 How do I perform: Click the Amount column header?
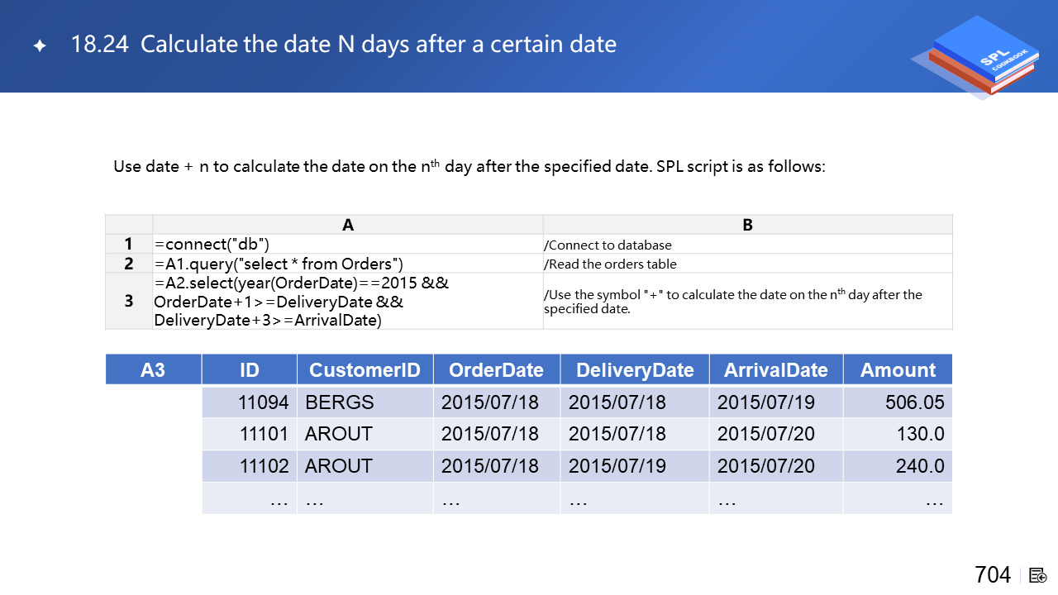coord(898,369)
